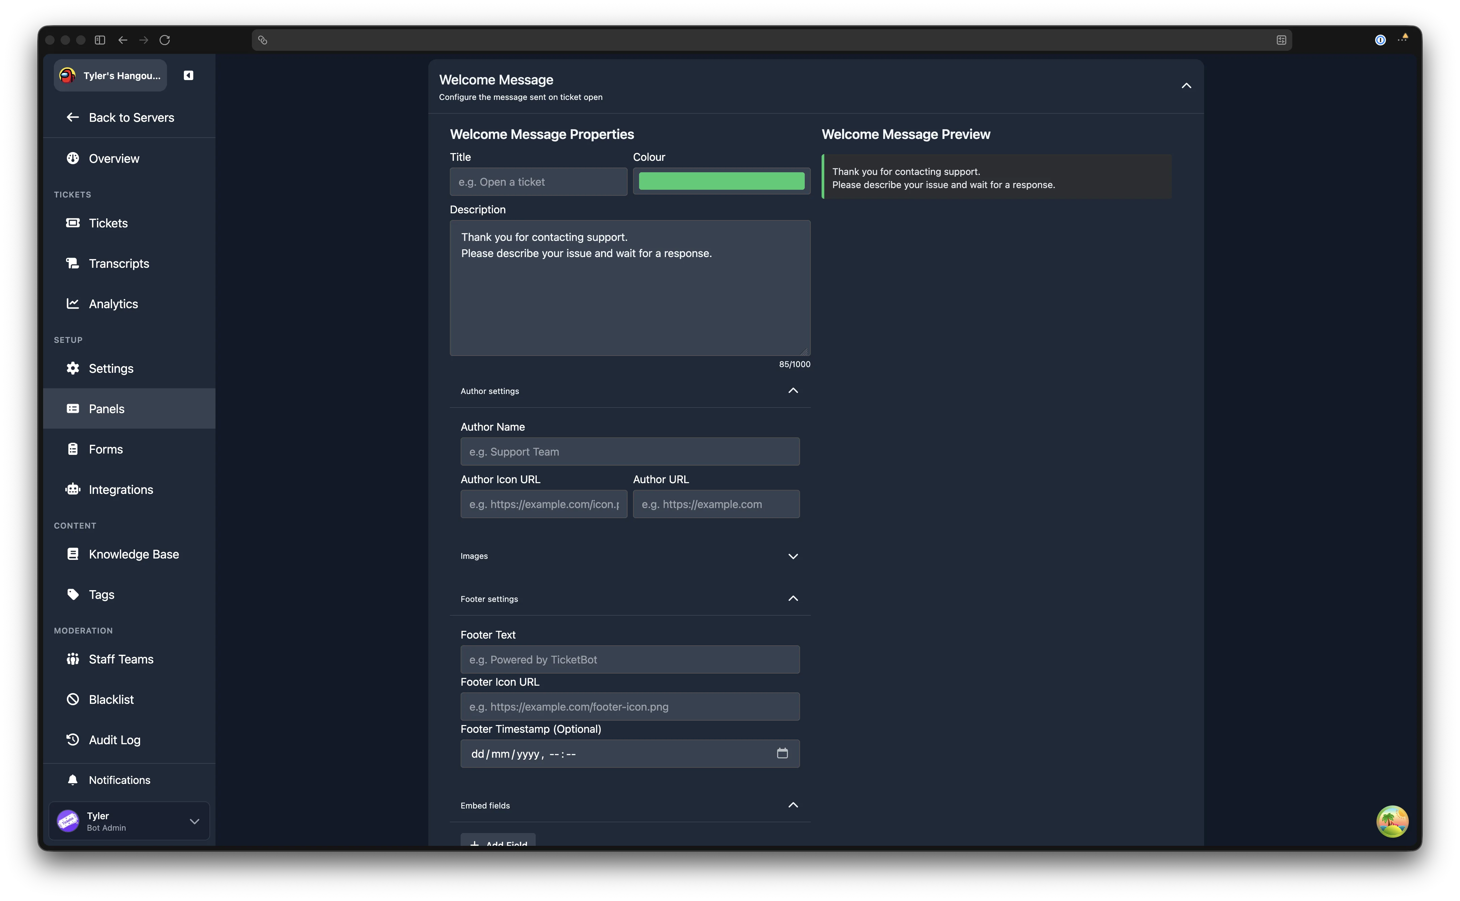
Task: Collapse Embed fields section
Action: tap(793, 805)
